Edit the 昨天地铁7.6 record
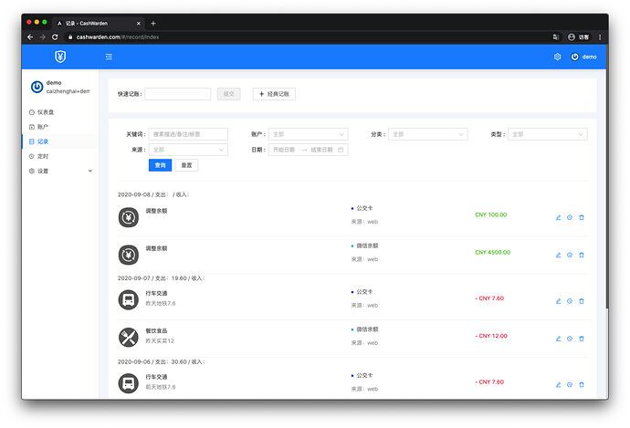The height and width of the screenshot is (428, 630). click(558, 301)
